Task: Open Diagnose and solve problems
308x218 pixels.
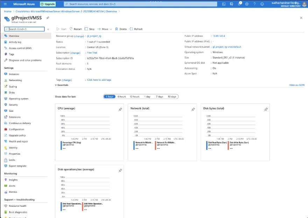Action: 26,60
